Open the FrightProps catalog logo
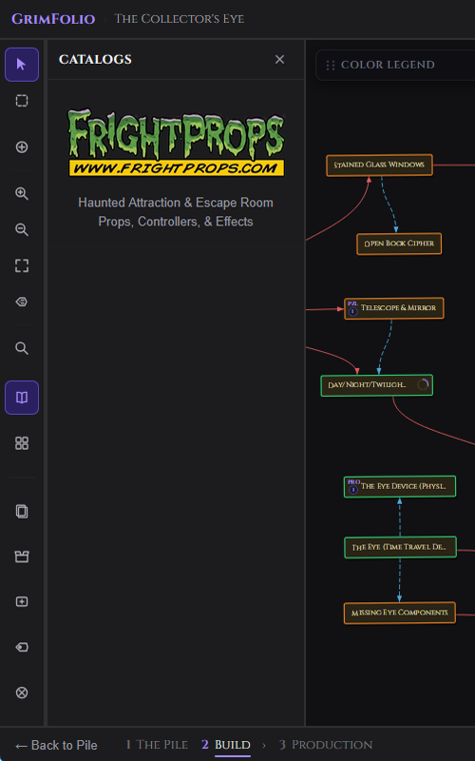This screenshot has width=475, height=761. click(176, 143)
